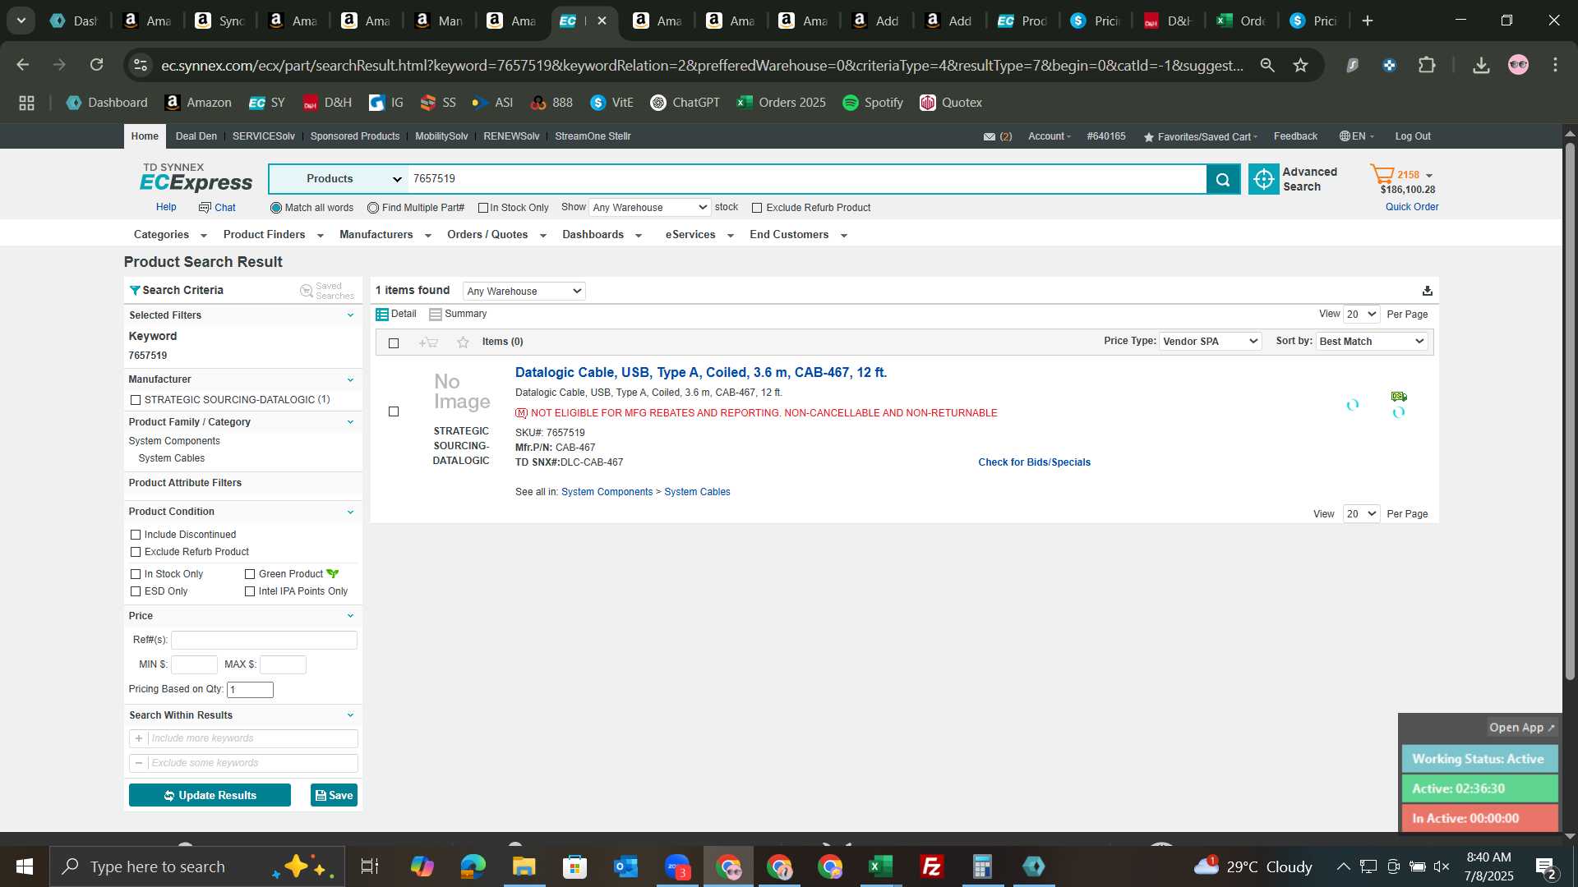Open Quotex bookmark
The image size is (1578, 887).
pyautogui.click(x=951, y=103)
